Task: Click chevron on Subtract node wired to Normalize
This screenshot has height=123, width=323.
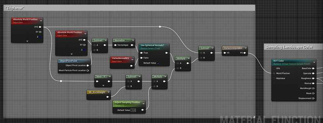Action: click(x=106, y=40)
